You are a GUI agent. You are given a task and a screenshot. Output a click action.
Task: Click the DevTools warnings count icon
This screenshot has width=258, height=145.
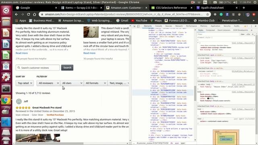pos(246,26)
